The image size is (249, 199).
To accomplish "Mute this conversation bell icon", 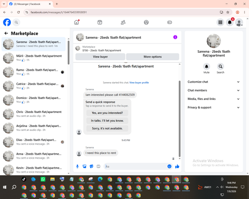I will tap(206, 67).
